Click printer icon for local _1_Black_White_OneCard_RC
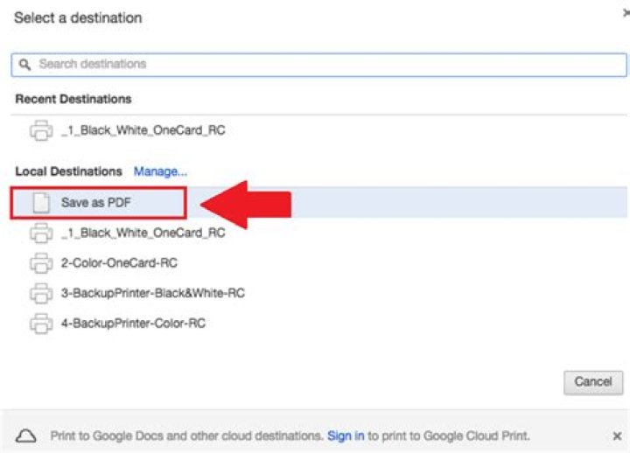This screenshot has height=453, width=630. 41,233
